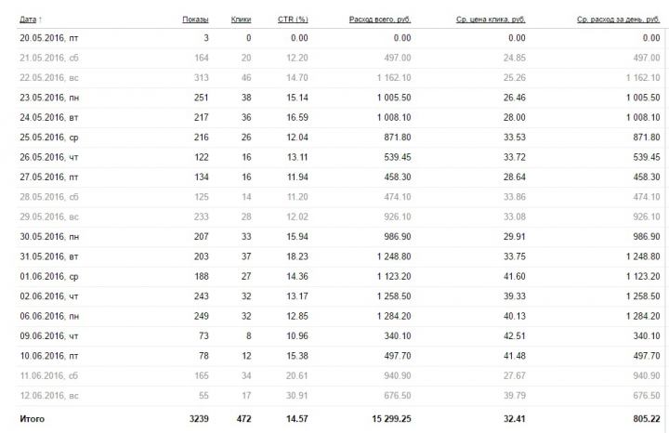The height and width of the screenshot is (433, 669).
Task: Sort by CTR (%) header
Action: click(x=293, y=20)
